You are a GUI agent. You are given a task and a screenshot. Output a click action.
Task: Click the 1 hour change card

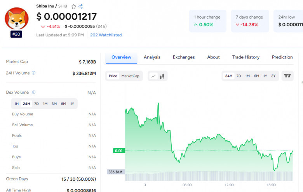(207, 21)
